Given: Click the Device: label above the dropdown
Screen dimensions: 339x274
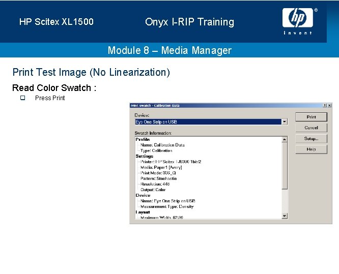Looking at the screenshot, I should click(142, 115).
